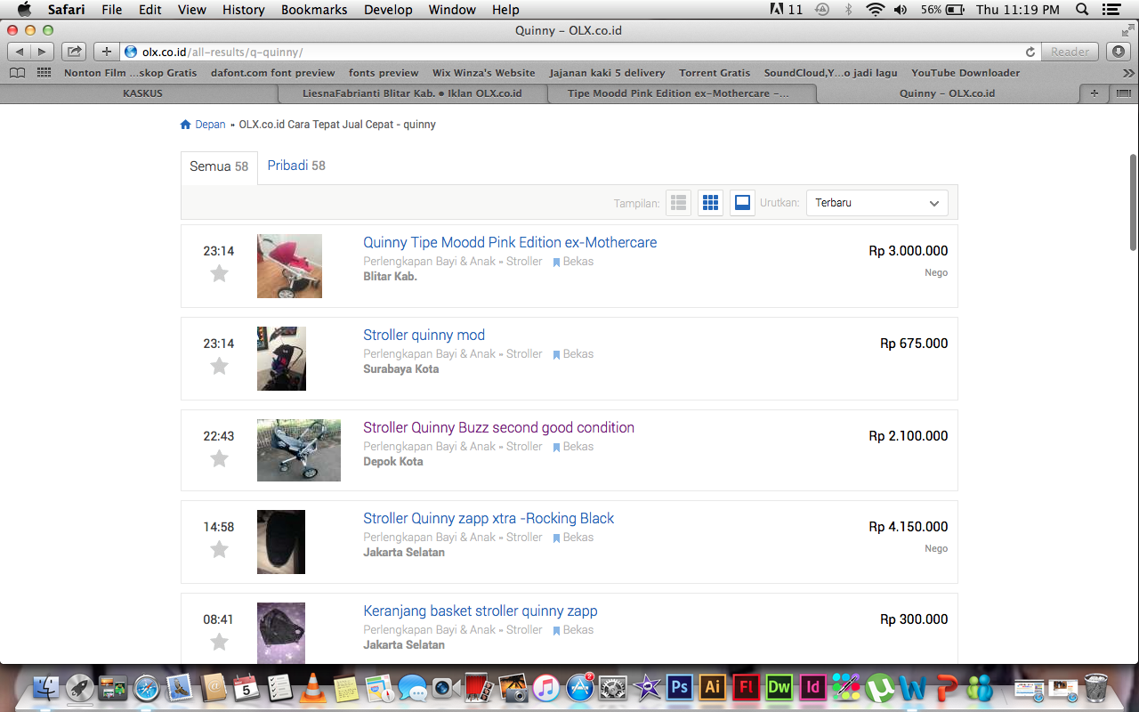Screen dimensions: 1139x712
Task: Open Illustrator from the Dock
Action: click(x=713, y=688)
